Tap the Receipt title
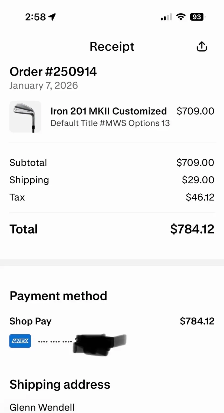224x413 pixels. [x=112, y=47]
